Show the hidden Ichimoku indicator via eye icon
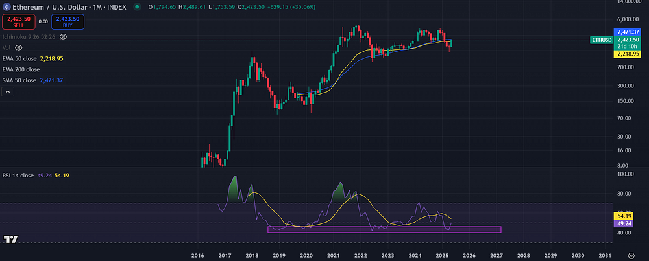This screenshot has width=649, height=261. tap(64, 37)
